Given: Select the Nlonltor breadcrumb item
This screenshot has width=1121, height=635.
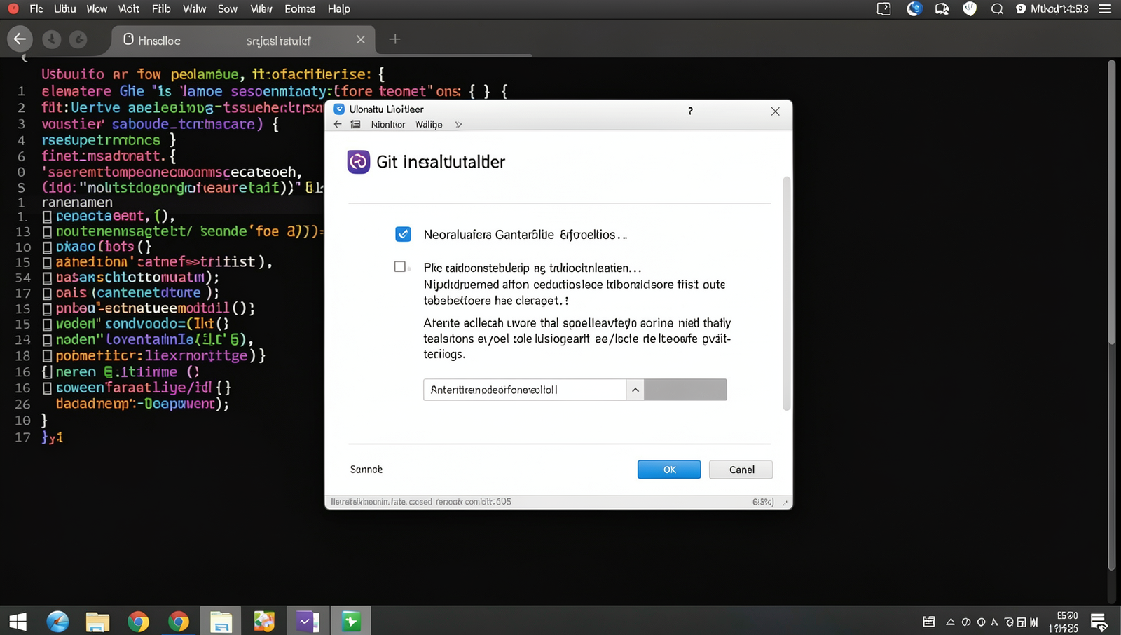Looking at the screenshot, I should tap(388, 125).
